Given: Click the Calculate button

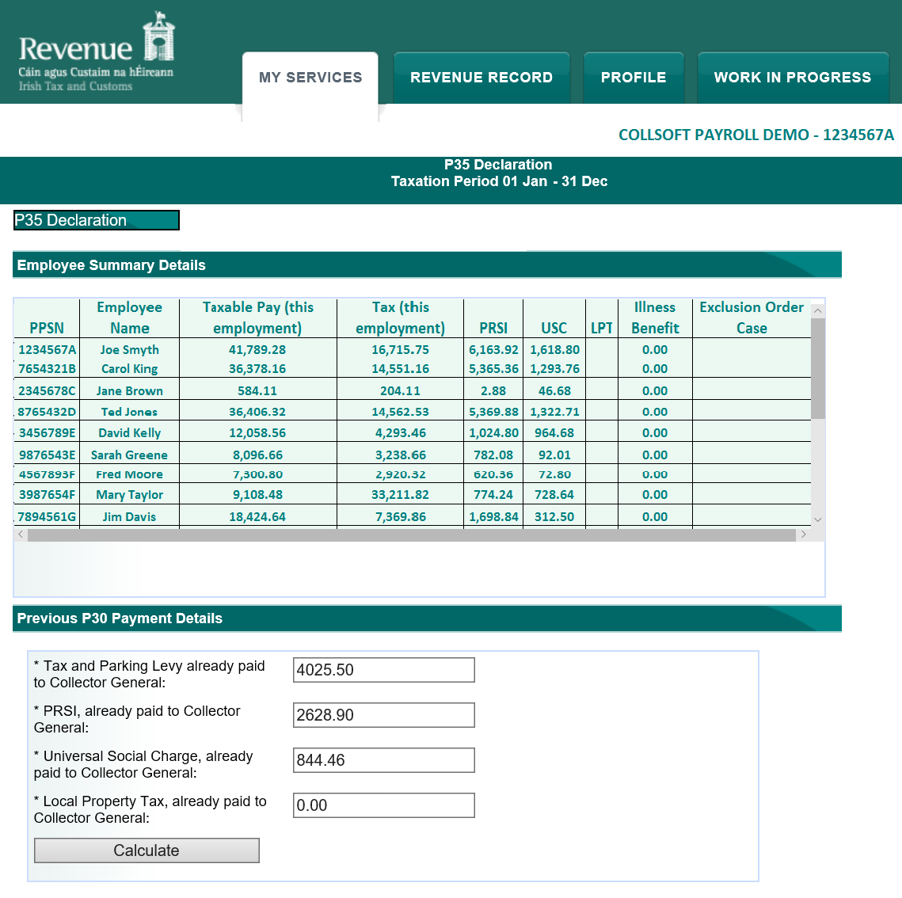Looking at the screenshot, I should [x=147, y=850].
